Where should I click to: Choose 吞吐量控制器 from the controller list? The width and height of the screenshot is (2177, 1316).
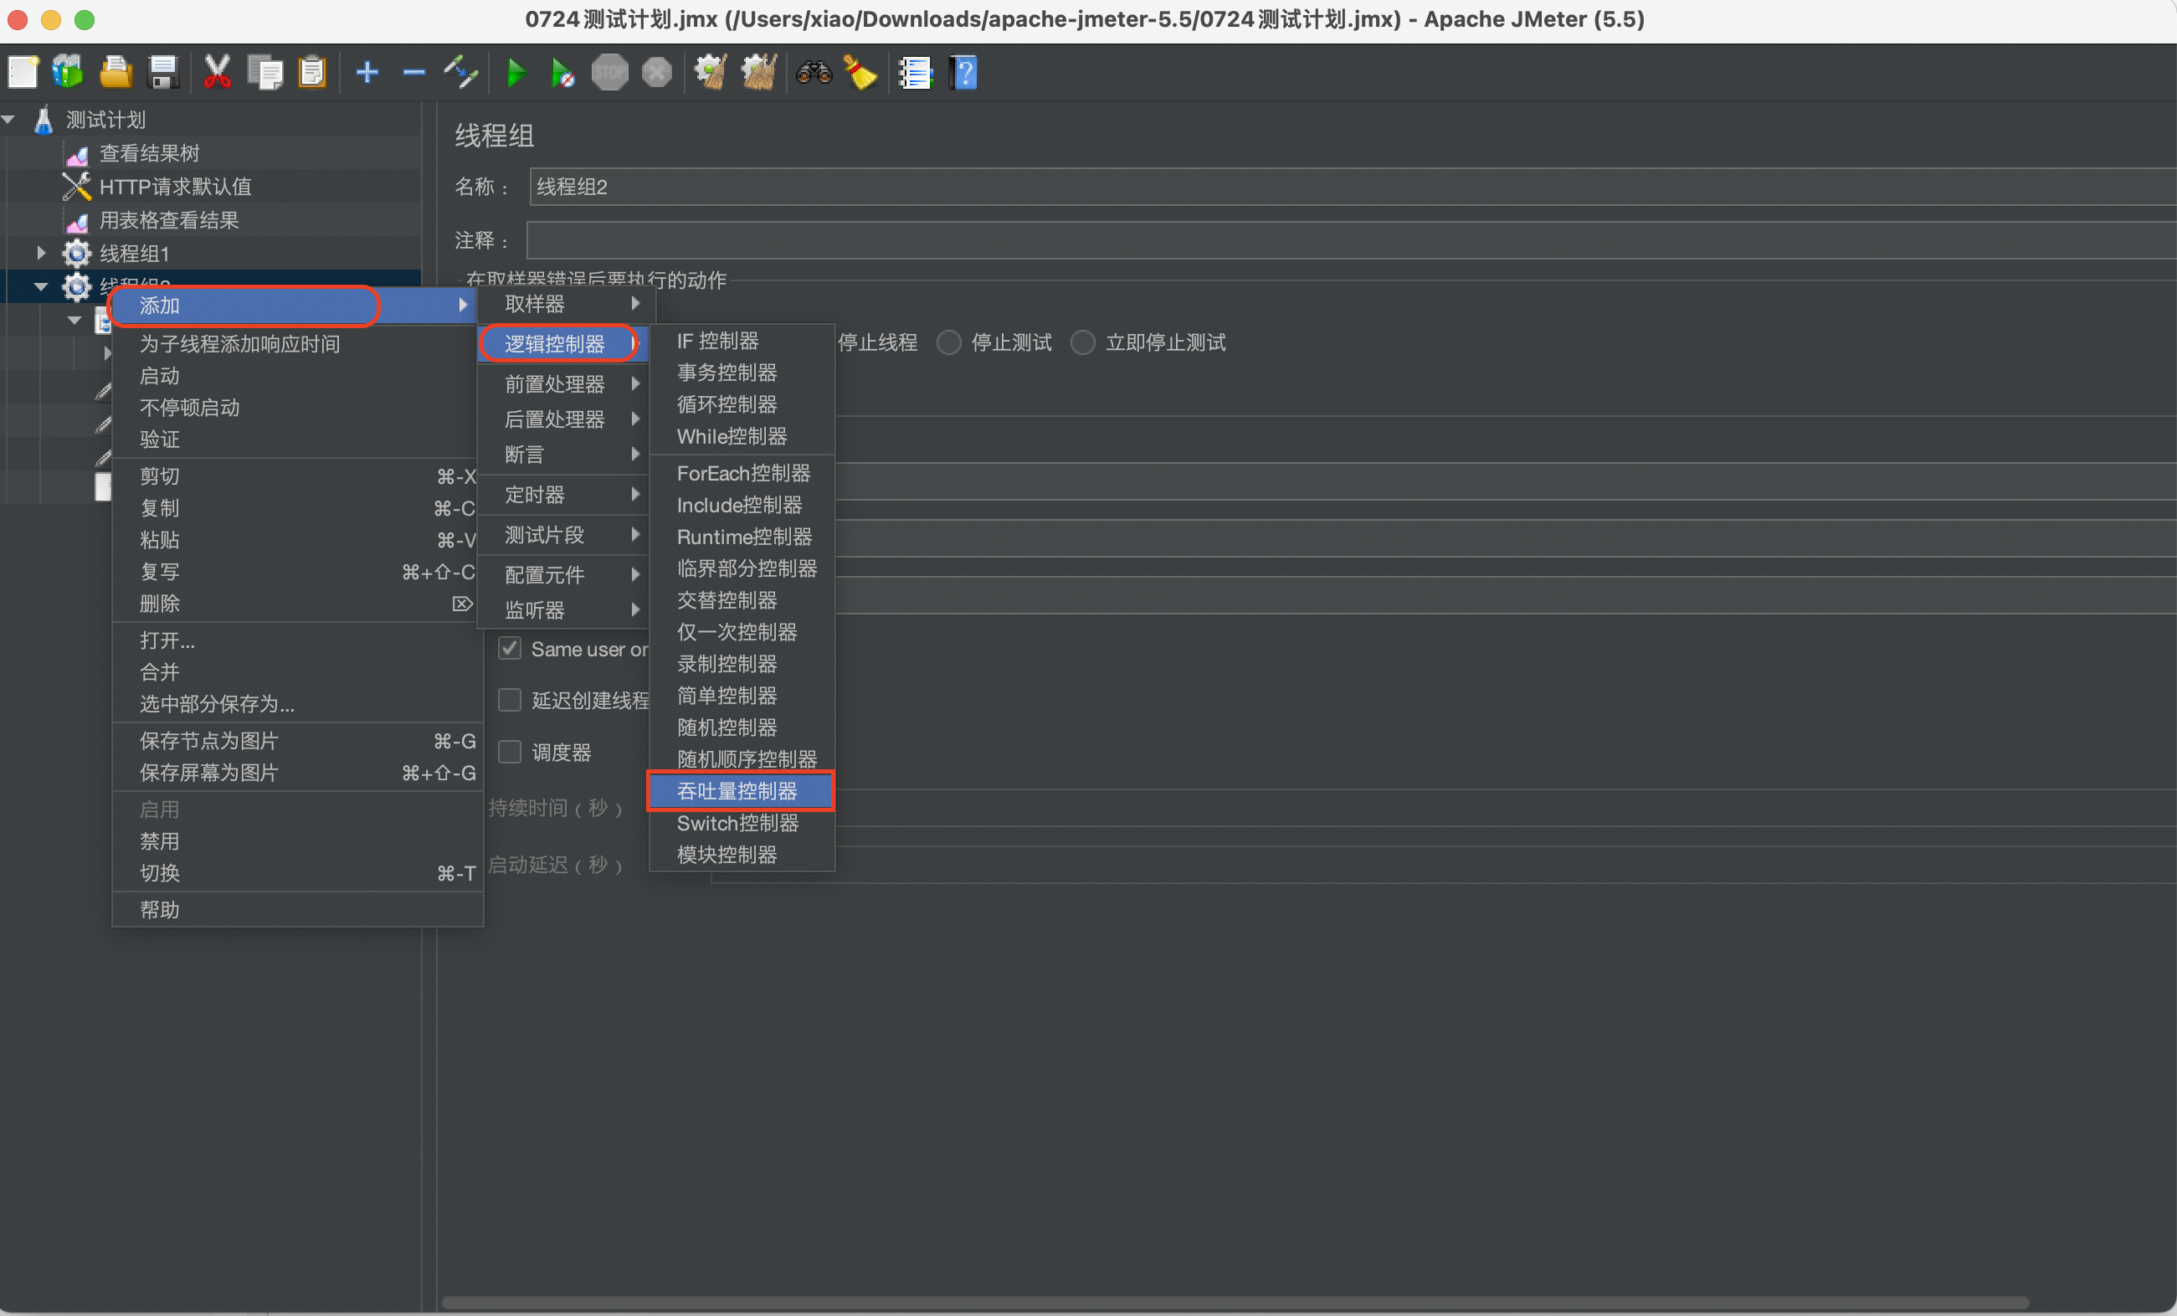pos(738,791)
